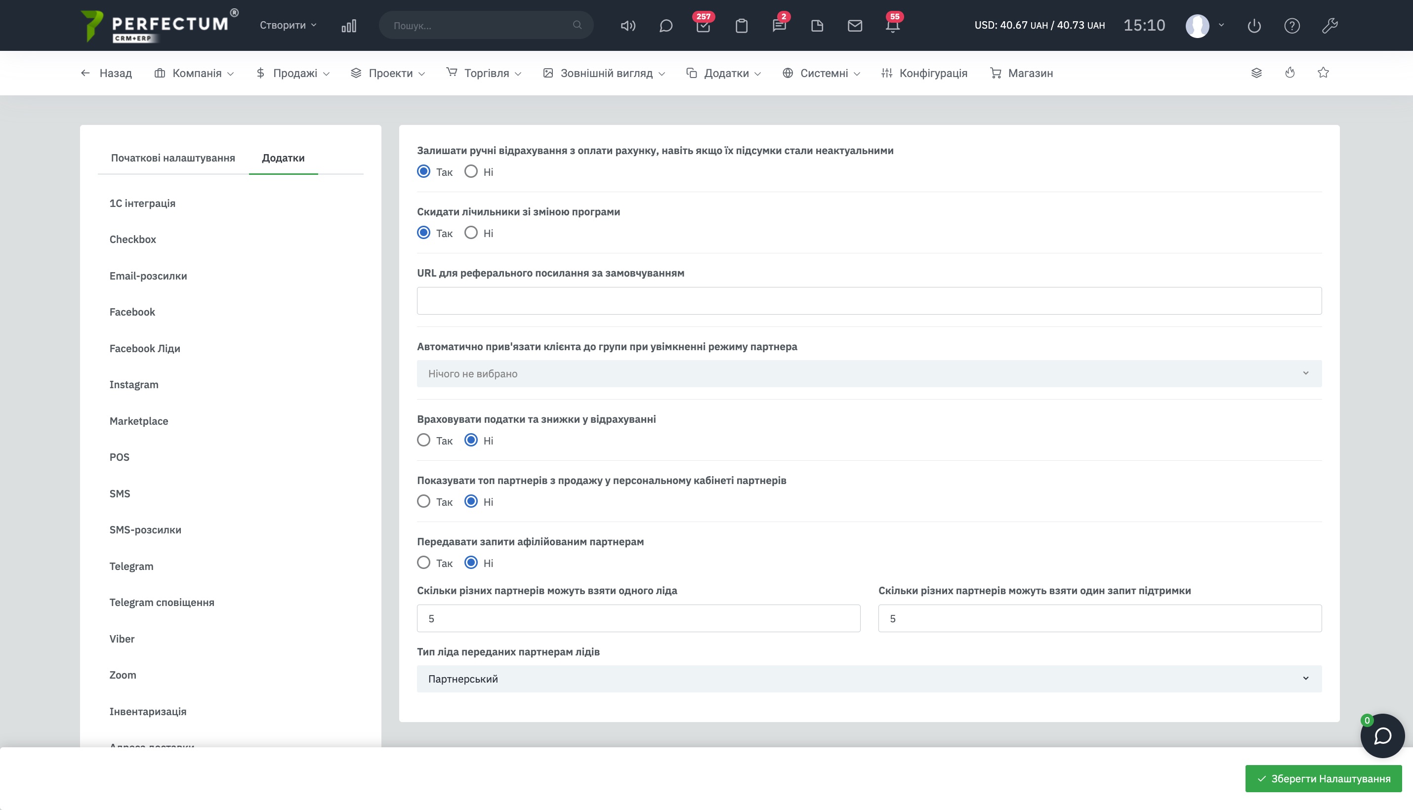Open the 'Партнерський' lead type dropdown
The image size is (1413, 810).
pos(869,679)
